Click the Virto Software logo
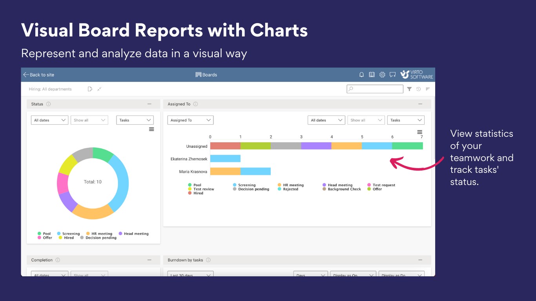536x301 pixels. (x=416, y=74)
